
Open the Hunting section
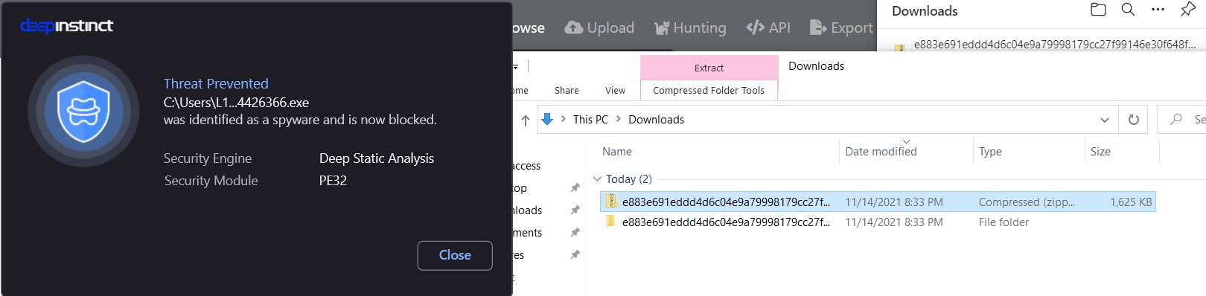pos(690,28)
